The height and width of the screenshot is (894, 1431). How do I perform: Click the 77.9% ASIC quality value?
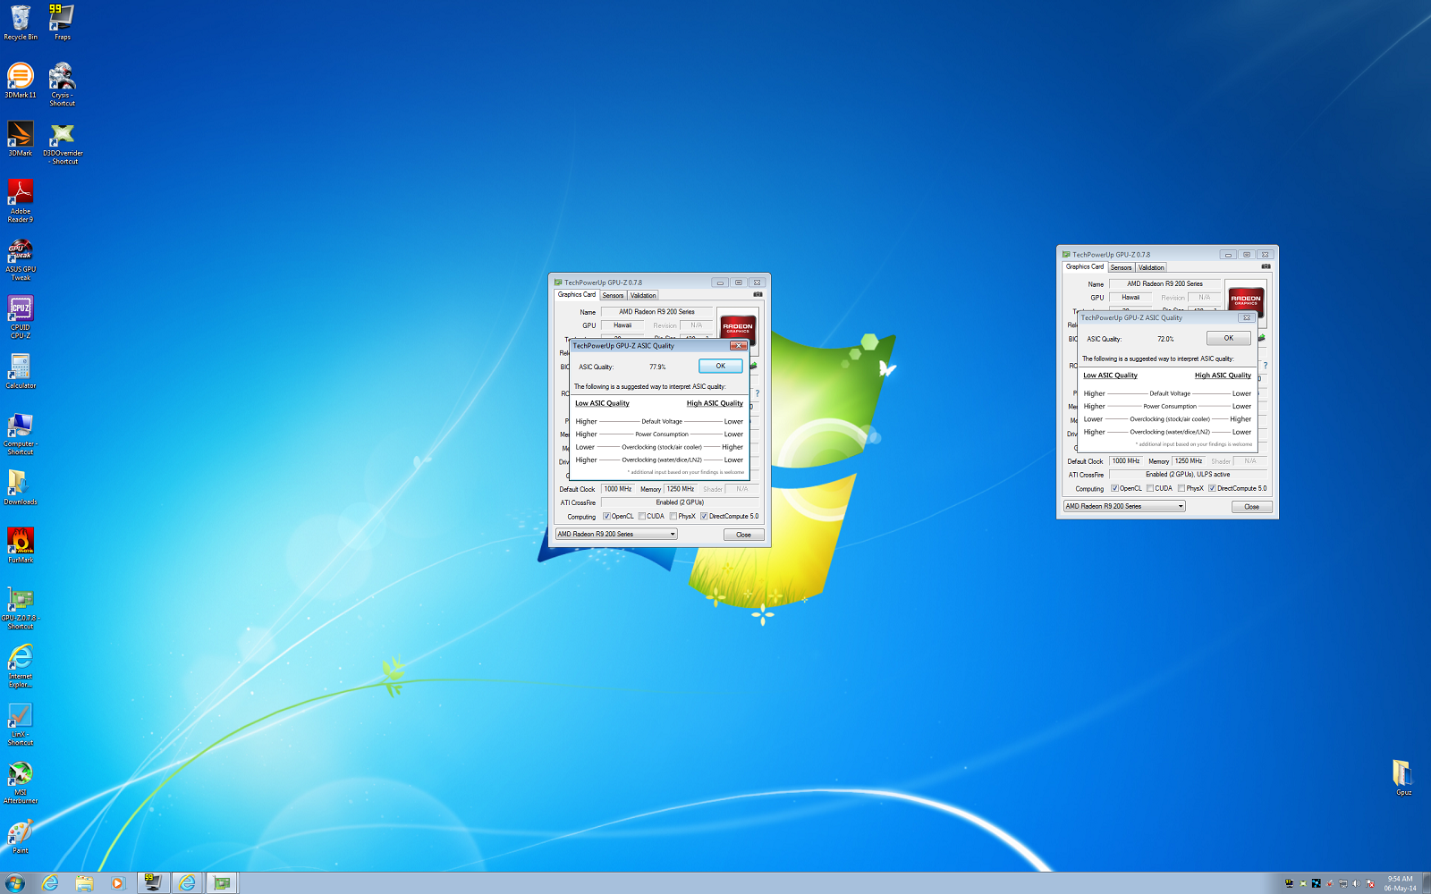pyautogui.click(x=657, y=367)
